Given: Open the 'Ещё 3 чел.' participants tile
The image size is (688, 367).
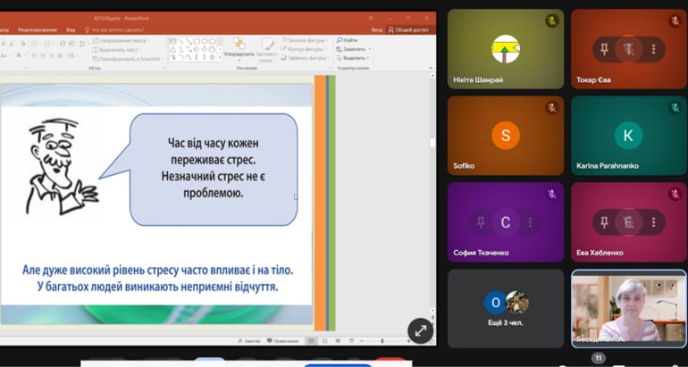Looking at the screenshot, I should coord(505,304).
